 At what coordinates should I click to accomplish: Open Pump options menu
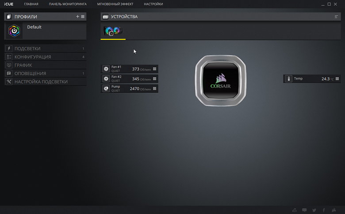tap(155, 88)
